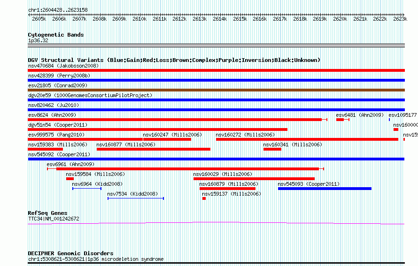
Task: Select the nsv6964 (Kidd2008) blue interval line
Action: (87, 189)
